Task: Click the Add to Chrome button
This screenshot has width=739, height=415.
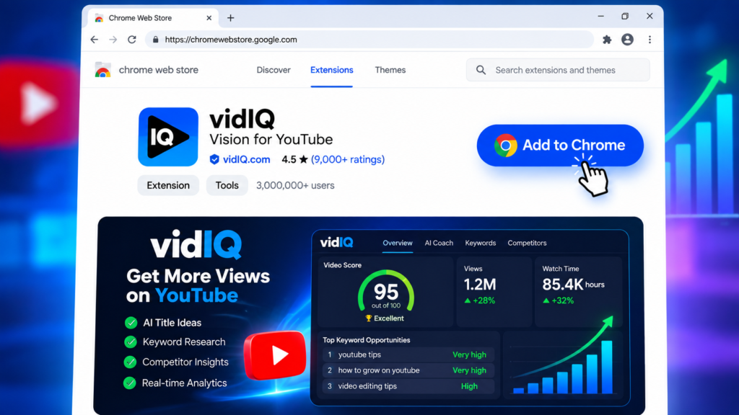Action: coord(560,146)
